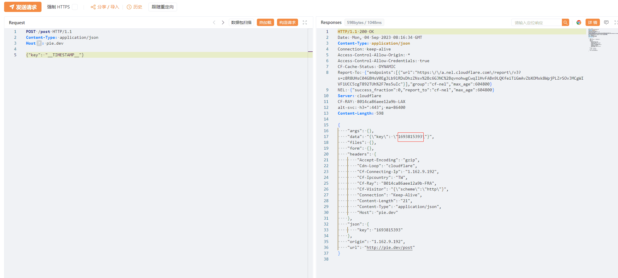Open the 详情 details view
The image size is (618, 278).
point(593,22)
